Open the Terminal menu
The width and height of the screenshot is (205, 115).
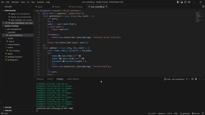[40, 2]
